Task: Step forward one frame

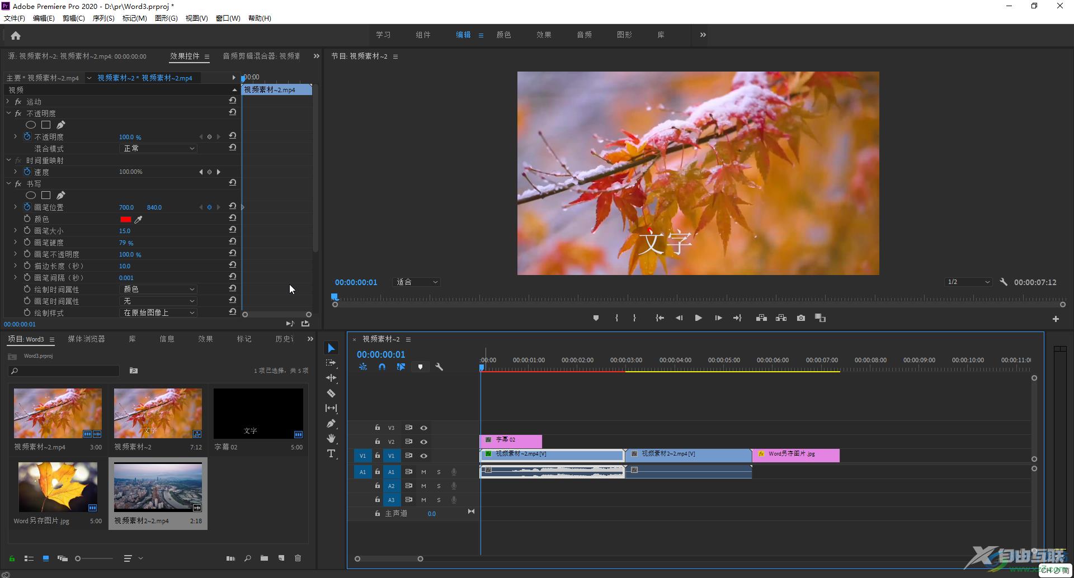Action: click(718, 318)
